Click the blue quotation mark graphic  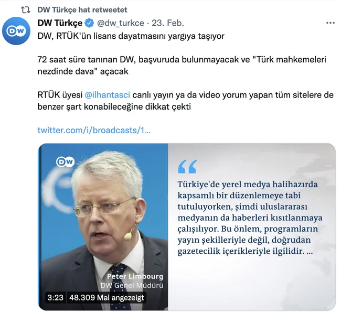pyautogui.click(x=187, y=166)
